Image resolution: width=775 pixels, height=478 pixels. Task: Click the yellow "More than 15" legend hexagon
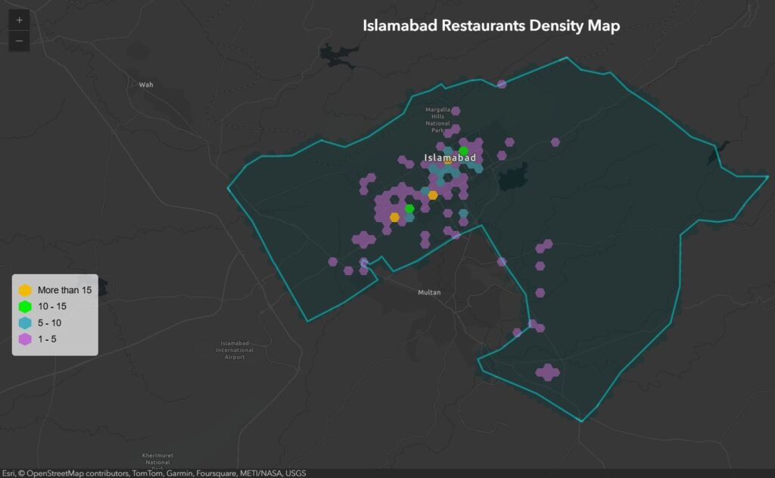[x=25, y=290]
